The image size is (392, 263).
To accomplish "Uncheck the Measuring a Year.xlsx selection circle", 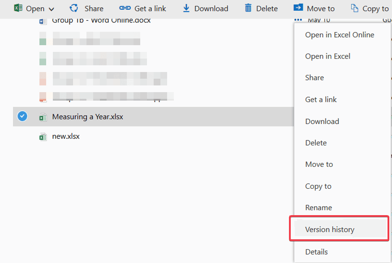I will pyautogui.click(x=22, y=116).
